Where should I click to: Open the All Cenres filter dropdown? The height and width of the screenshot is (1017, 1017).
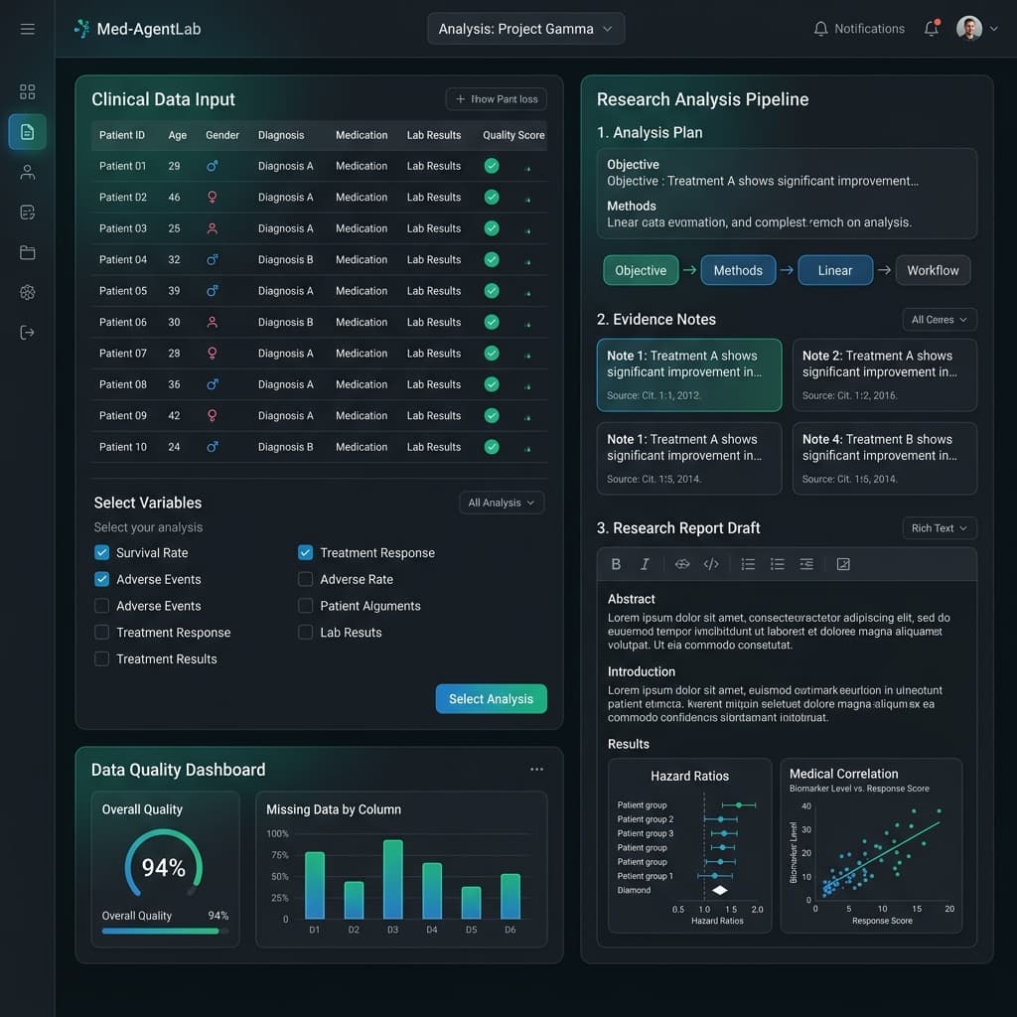click(x=940, y=320)
